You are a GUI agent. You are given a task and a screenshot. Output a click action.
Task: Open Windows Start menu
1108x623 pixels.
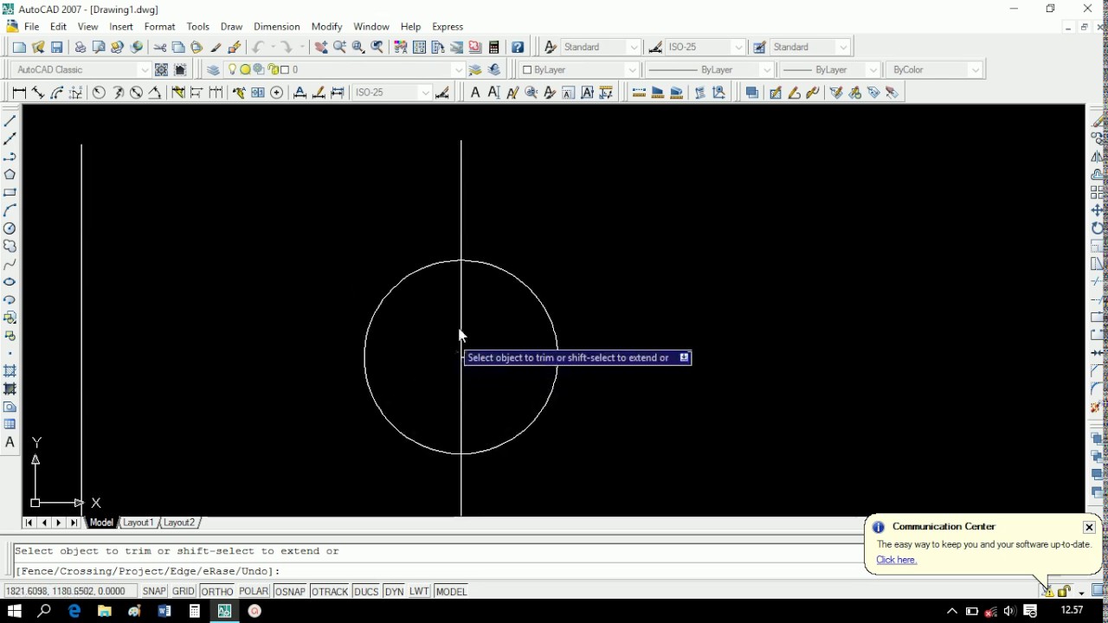14,611
